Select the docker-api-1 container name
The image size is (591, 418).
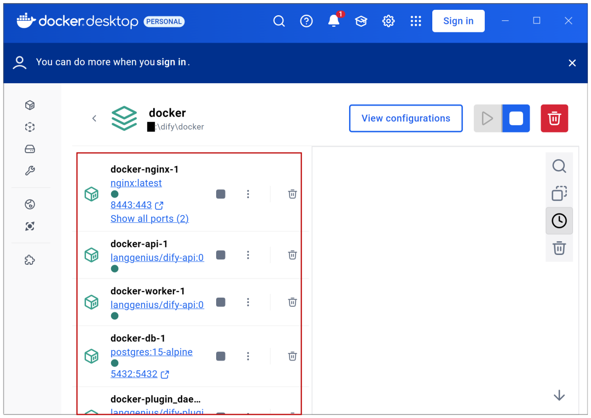[x=138, y=244]
